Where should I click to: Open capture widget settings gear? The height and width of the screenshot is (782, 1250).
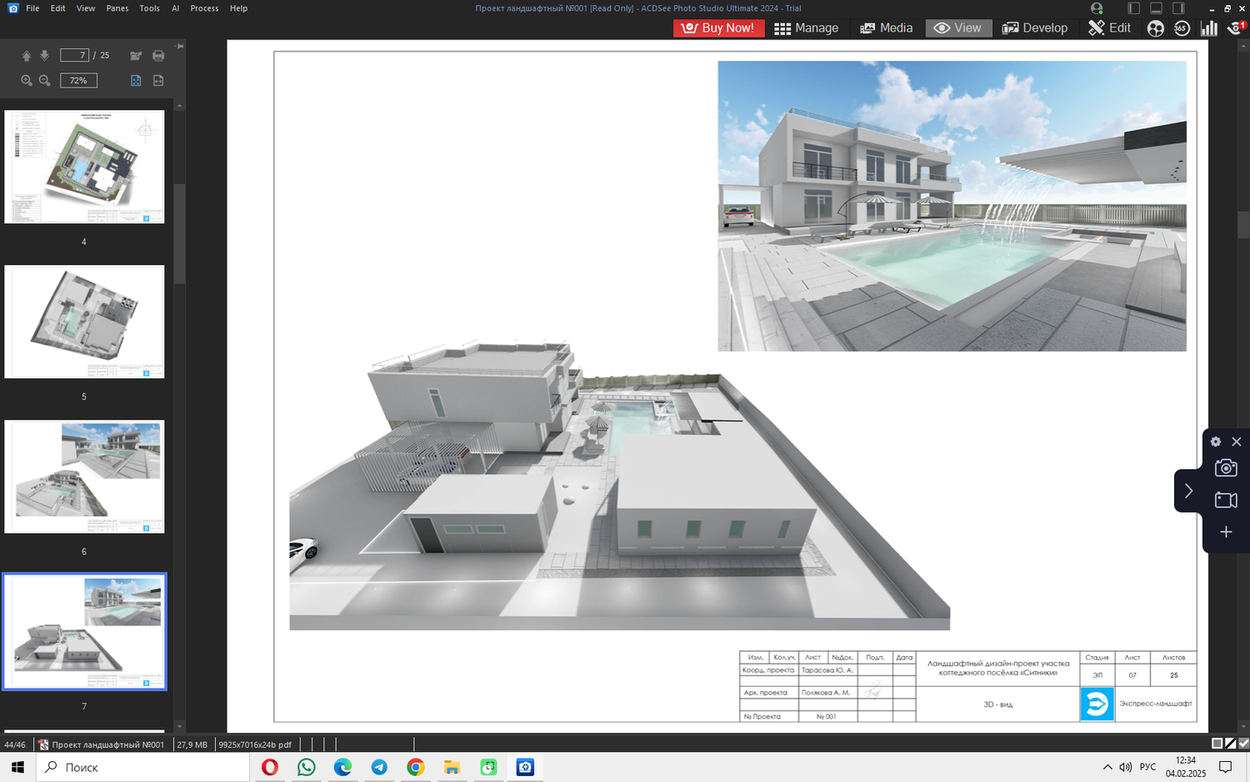point(1216,442)
